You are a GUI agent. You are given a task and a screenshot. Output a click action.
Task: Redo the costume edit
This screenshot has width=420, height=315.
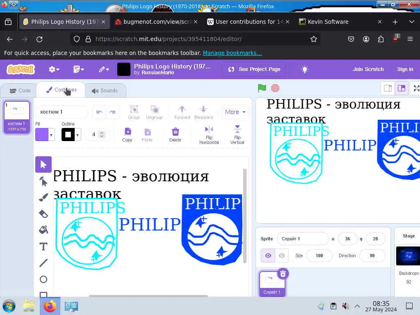click(x=112, y=112)
